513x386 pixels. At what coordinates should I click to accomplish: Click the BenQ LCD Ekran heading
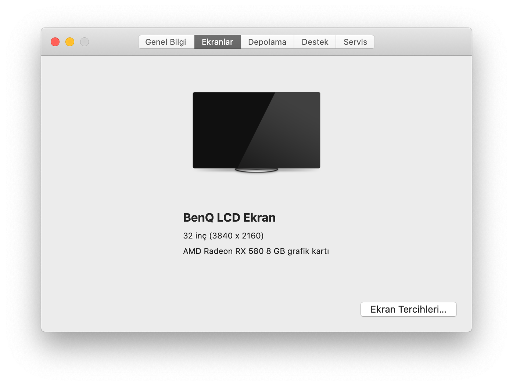point(229,218)
